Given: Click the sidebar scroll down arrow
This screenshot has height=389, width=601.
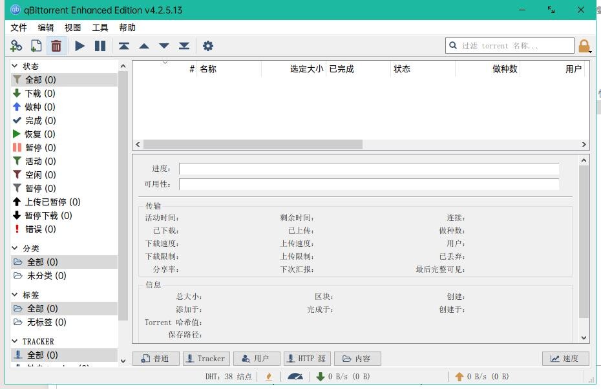Looking at the screenshot, I should click(x=123, y=361).
